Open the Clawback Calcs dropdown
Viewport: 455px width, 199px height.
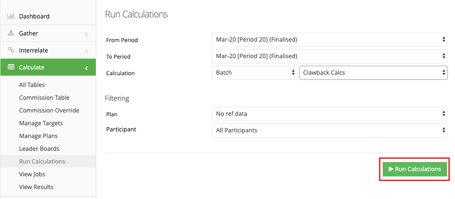373,73
